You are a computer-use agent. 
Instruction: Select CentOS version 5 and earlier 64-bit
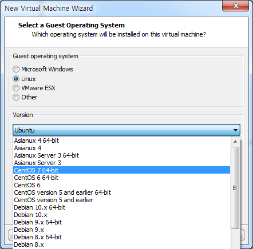(x=121, y=192)
